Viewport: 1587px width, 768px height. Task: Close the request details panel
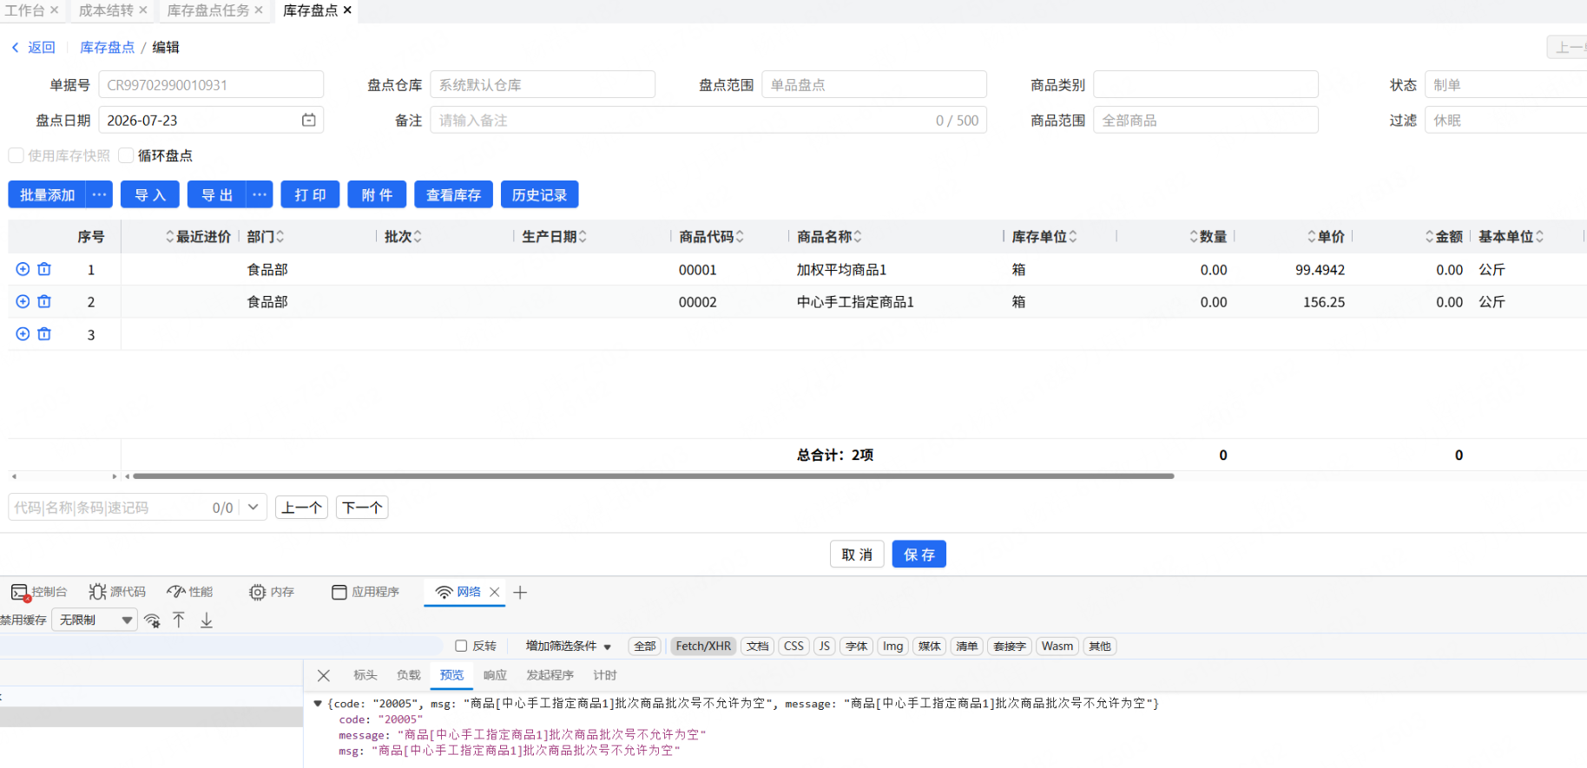[324, 675]
